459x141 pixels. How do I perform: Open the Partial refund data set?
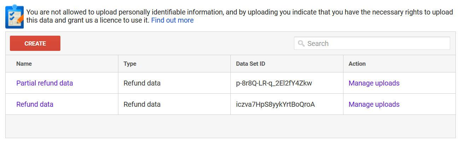click(45, 83)
